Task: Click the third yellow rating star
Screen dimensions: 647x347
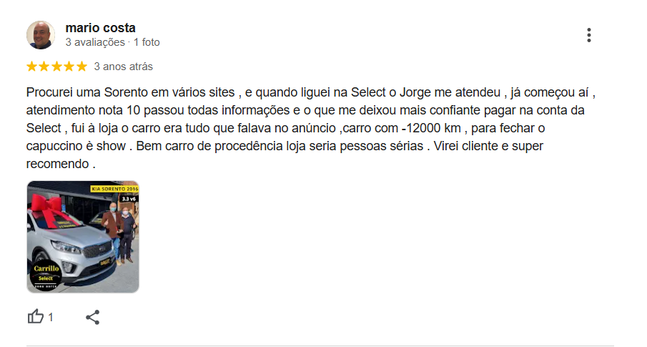Action: coord(56,67)
